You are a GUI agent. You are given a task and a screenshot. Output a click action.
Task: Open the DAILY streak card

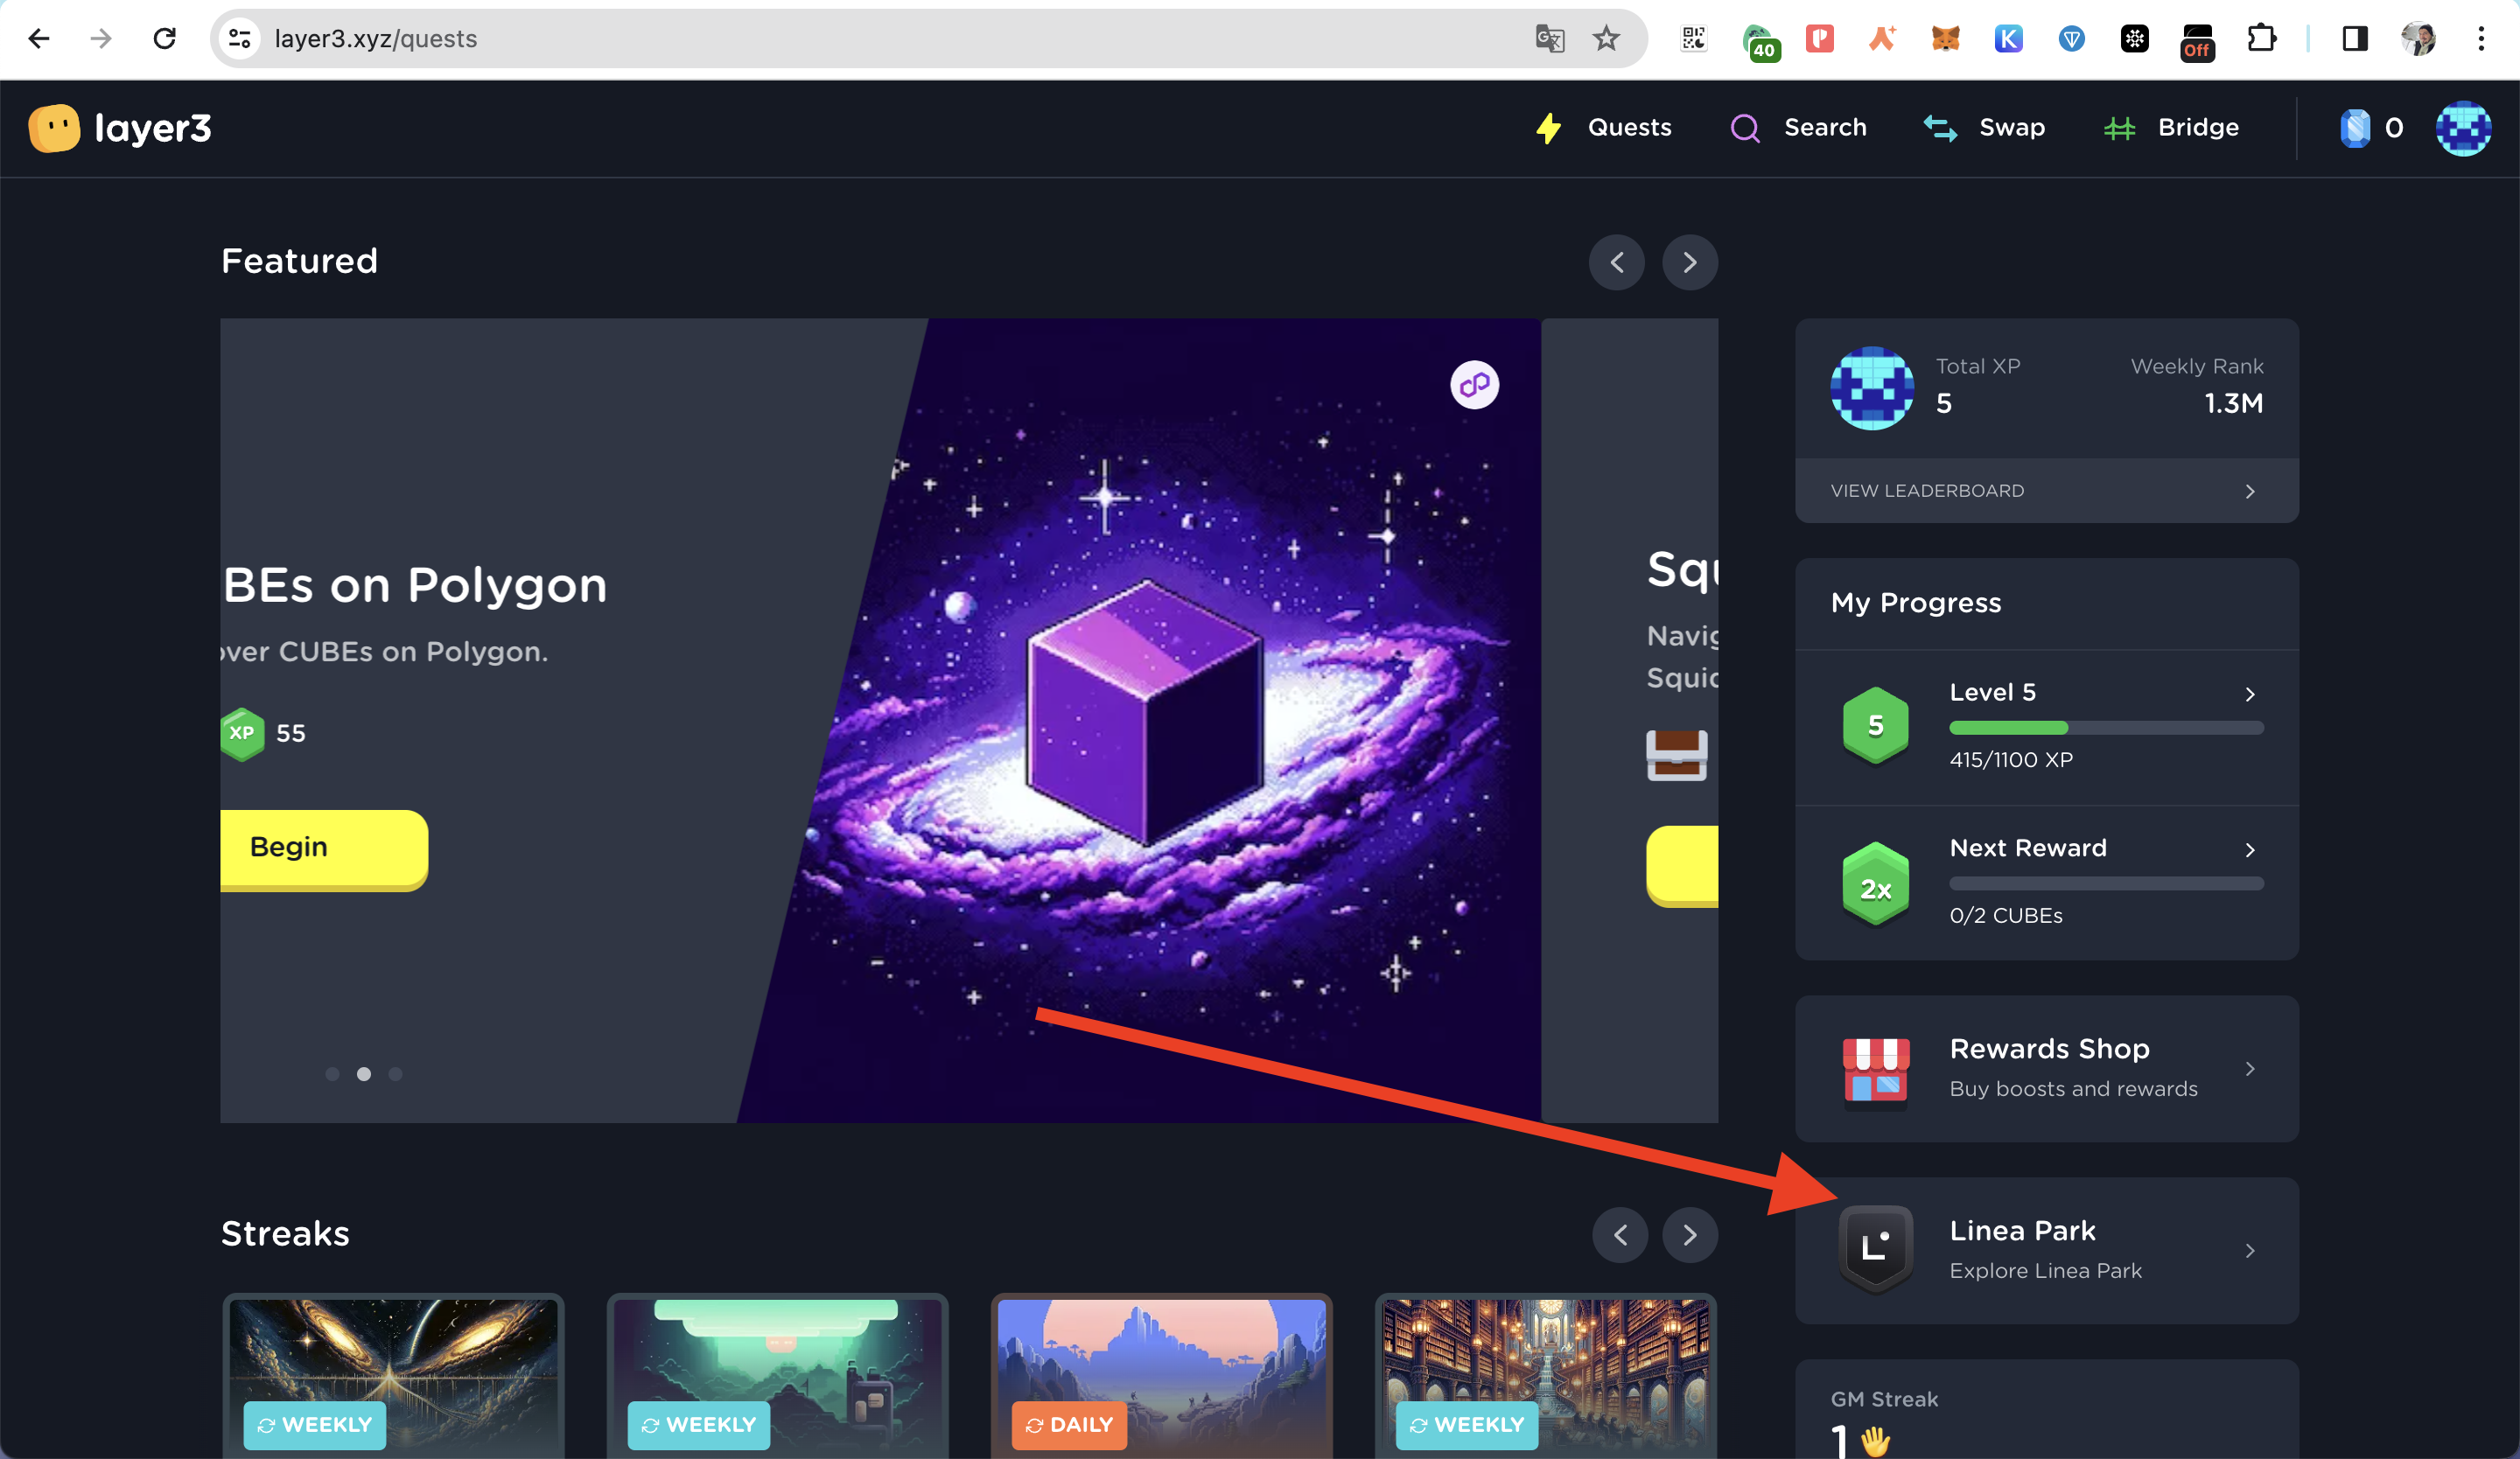point(1161,1376)
